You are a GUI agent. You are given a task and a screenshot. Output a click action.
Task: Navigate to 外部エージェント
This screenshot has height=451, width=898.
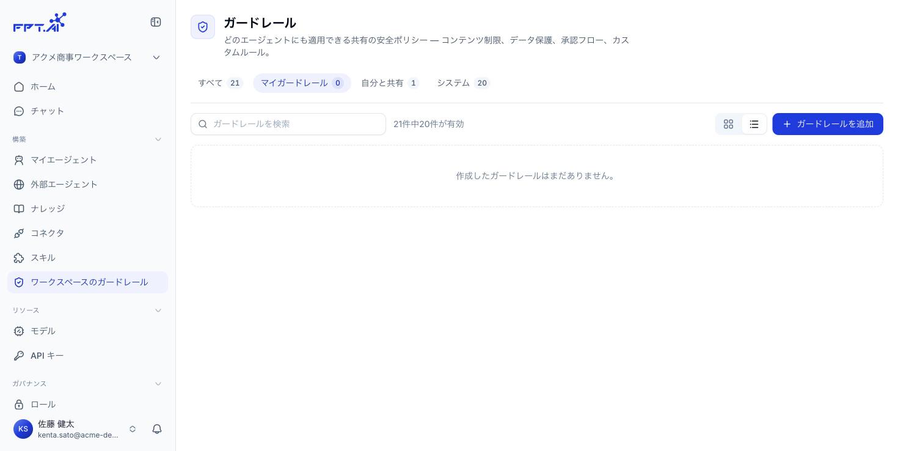coord(87,185)
